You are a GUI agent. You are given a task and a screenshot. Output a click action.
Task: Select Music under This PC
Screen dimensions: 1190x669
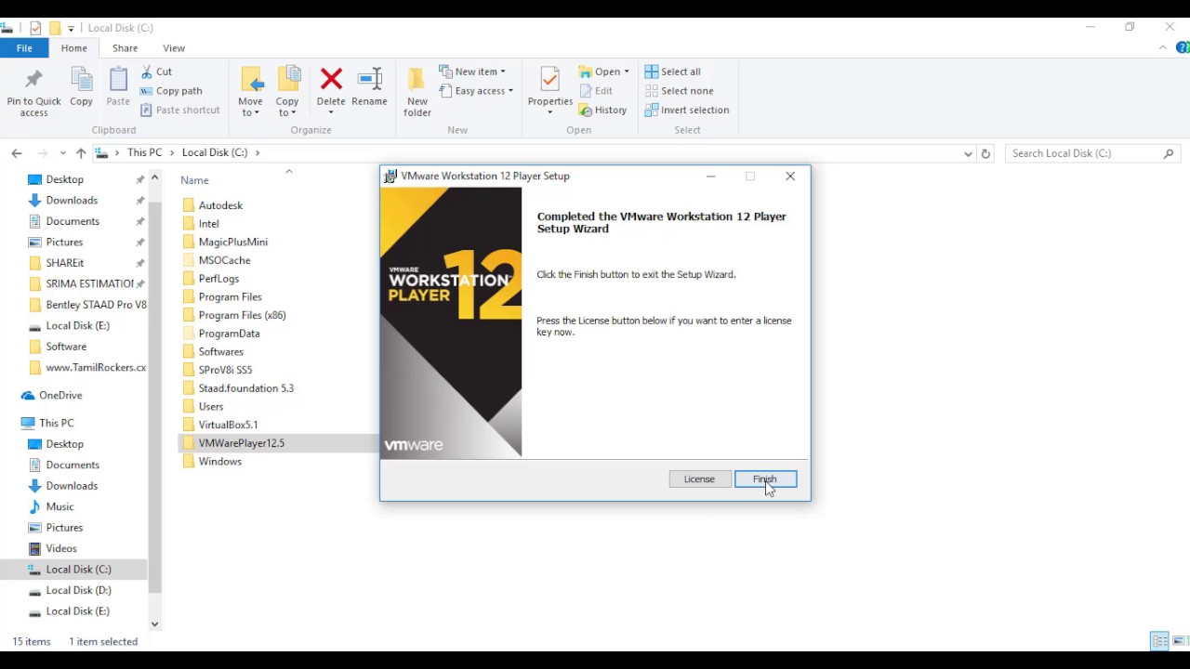point(59,507)
